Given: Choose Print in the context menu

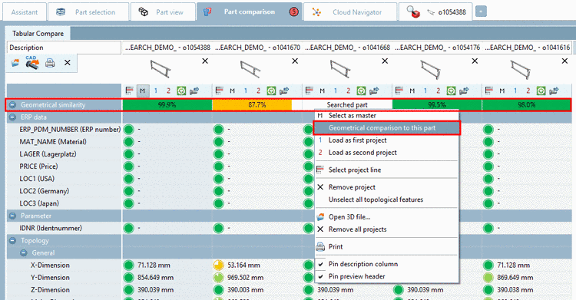Looking at the screenshot, I should click(x=387, y=246).
